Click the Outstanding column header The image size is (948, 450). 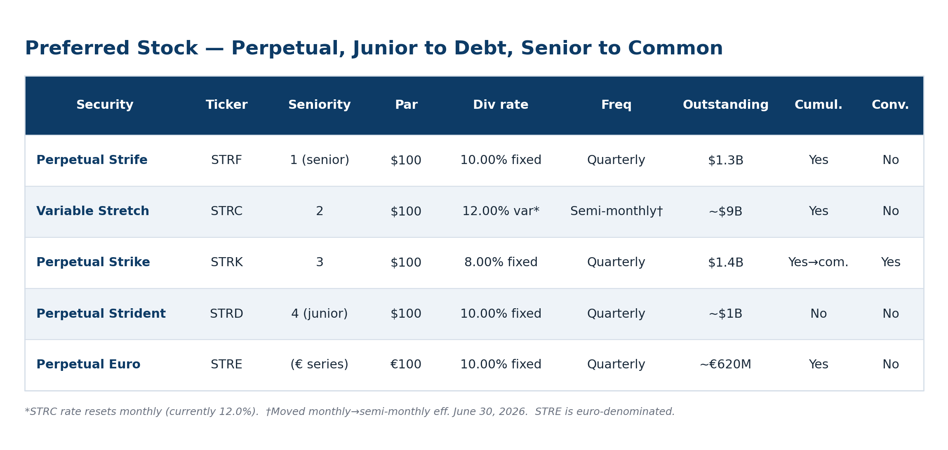(725, 105)
